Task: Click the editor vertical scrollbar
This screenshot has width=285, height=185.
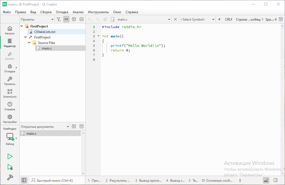Action: click(282, 100)
